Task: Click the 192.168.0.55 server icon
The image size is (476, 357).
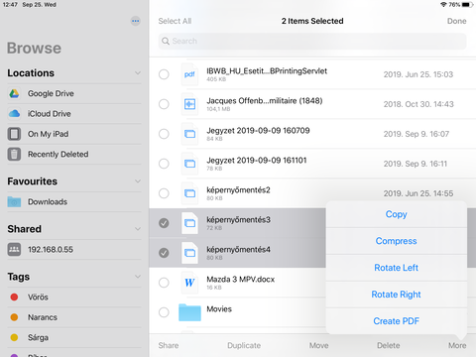Action: [14, 249]
